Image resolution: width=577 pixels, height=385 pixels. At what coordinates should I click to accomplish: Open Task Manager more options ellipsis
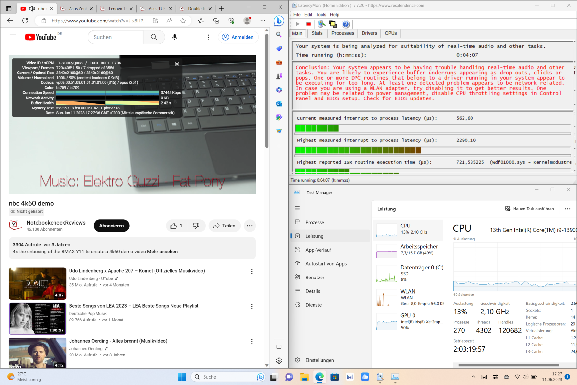click(567, 209)
